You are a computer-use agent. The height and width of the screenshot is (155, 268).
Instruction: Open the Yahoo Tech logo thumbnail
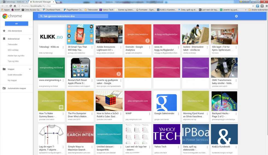point(167,134)
